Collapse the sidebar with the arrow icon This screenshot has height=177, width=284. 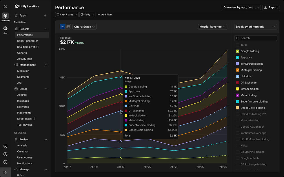tap(5, 172)
